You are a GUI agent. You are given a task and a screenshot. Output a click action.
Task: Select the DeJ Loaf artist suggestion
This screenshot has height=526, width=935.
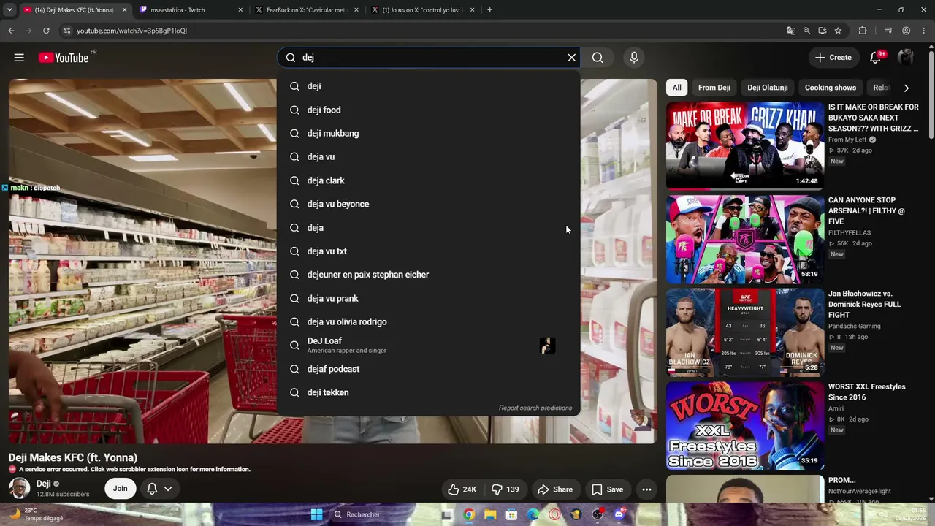pyautogui.click(x=429, y=346)
